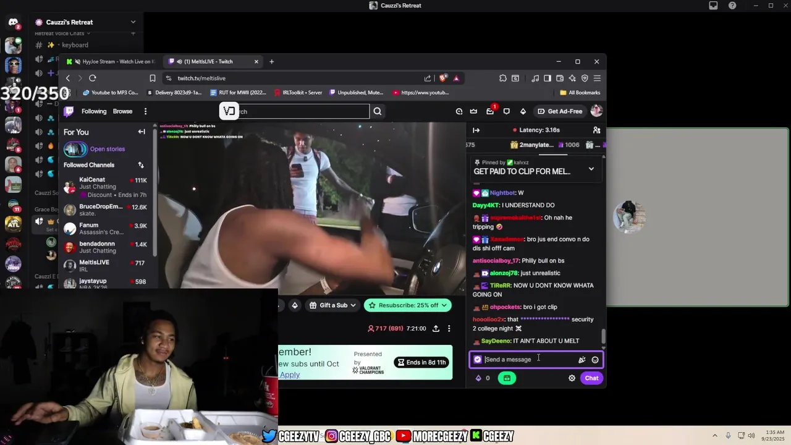Open the share icon in the address bar

428,78
